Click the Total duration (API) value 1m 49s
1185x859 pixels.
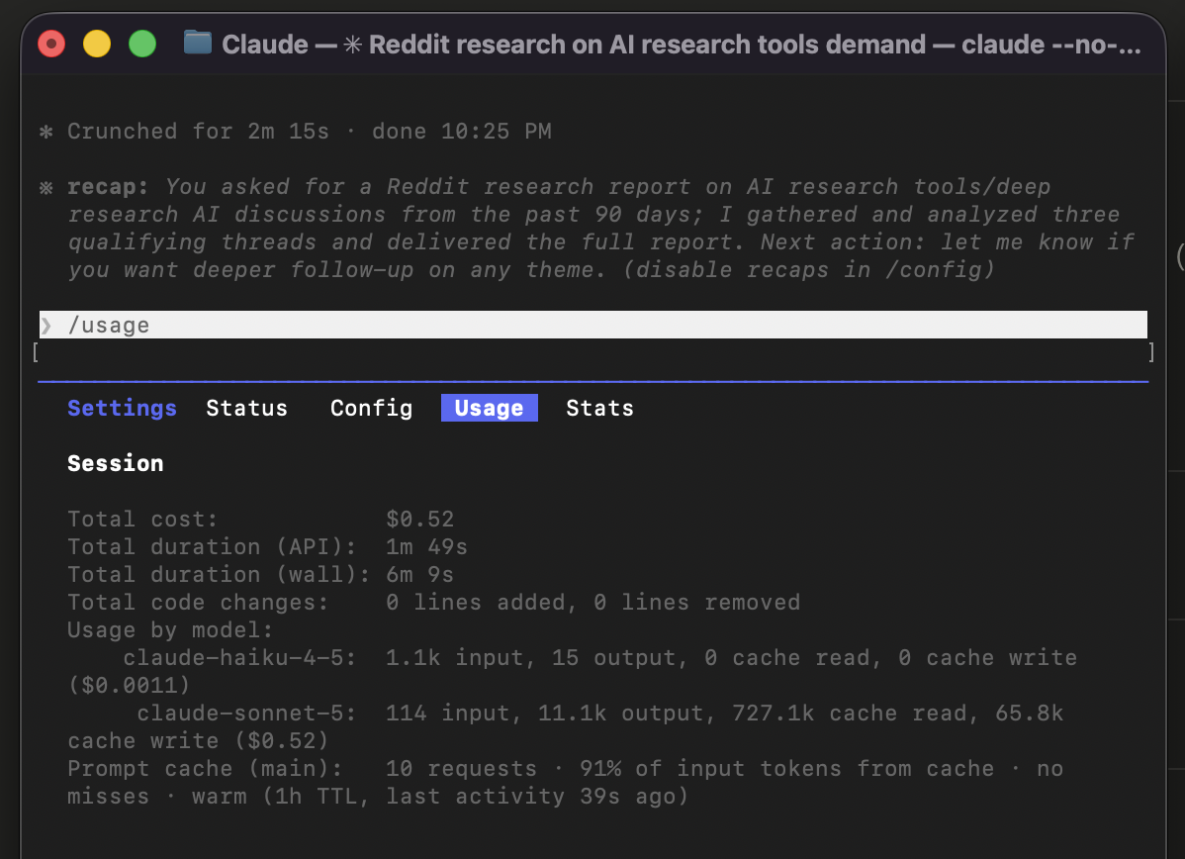[x=426, y=546]
